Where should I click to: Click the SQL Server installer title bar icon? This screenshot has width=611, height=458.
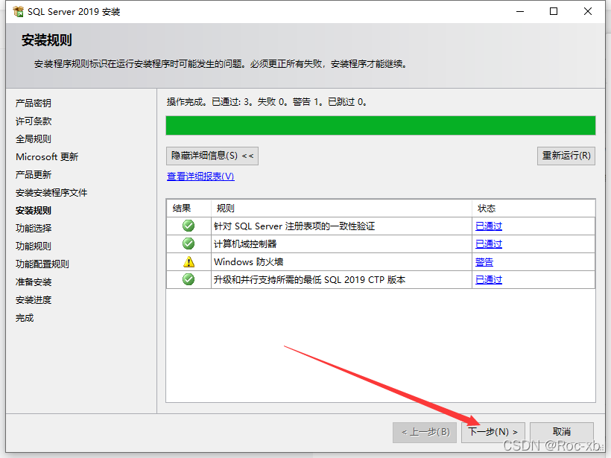click(18, 11)
